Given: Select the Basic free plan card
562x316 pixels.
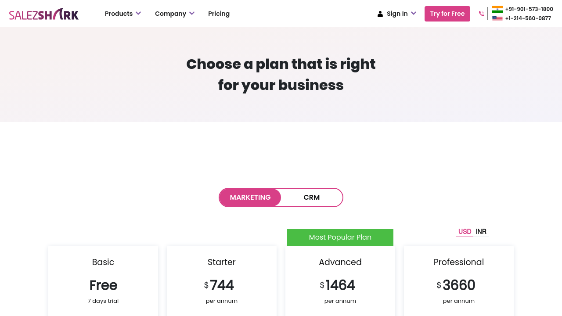Looking at the screenshot, I should 103,281.
